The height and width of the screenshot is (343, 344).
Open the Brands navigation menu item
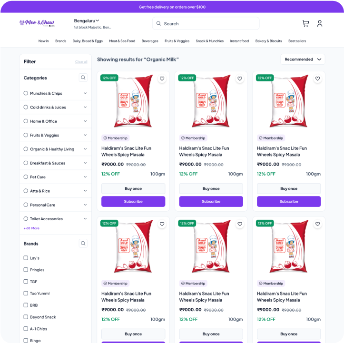click(x=61, y=41)
